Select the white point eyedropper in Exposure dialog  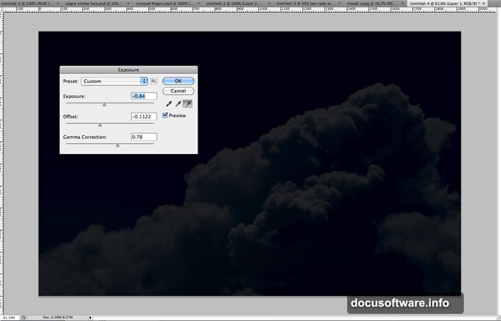click(186, 104)
